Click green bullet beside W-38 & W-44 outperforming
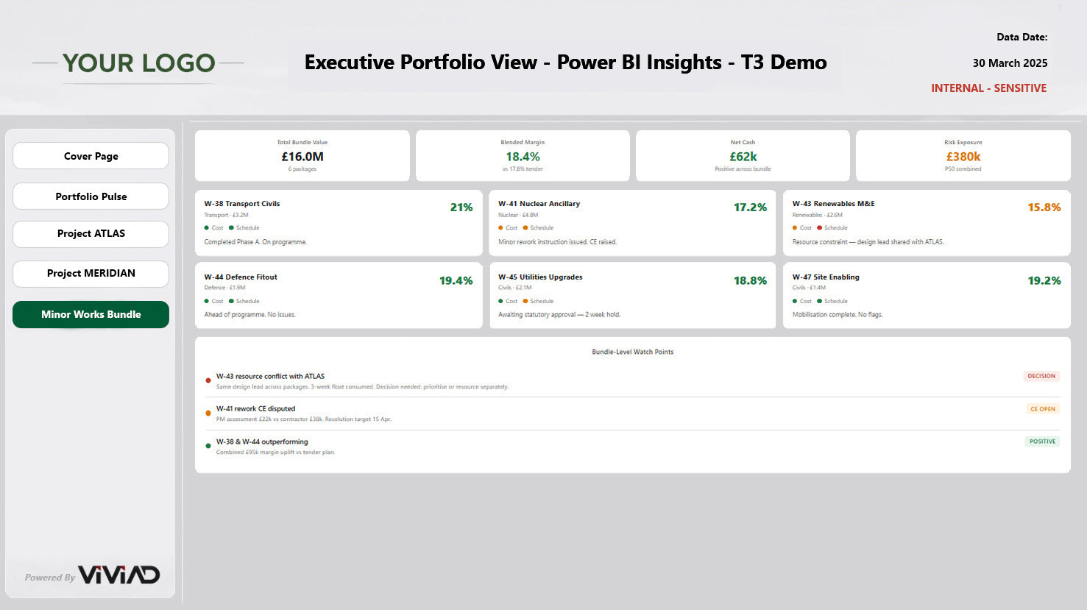Image resolution: width=1087 pixels, height=610 pixels. click(x=208, y=446)
